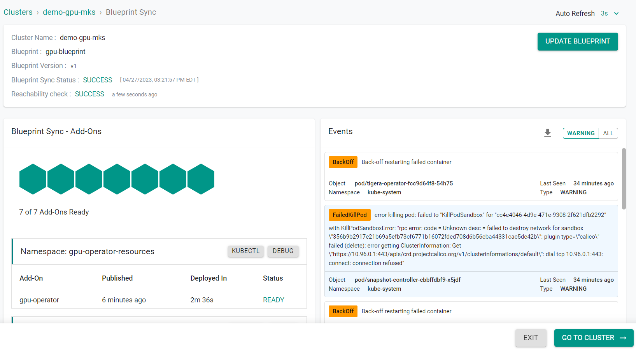Viewport: 636px width, 349px height.
Task: Click the arrow icon in GO TO CLUSTER
Action: coord(623,338)
